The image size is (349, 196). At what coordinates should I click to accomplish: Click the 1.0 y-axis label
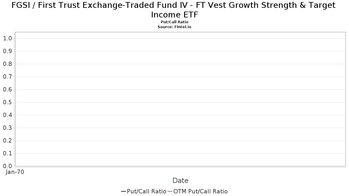coord(7,38)
